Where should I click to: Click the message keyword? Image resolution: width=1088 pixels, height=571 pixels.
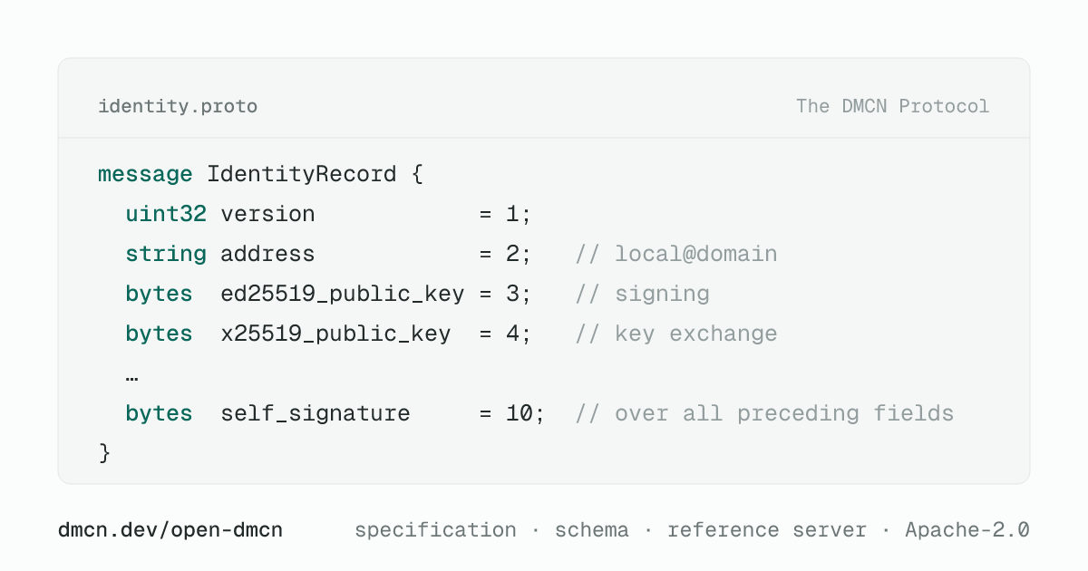coord(145,174)
